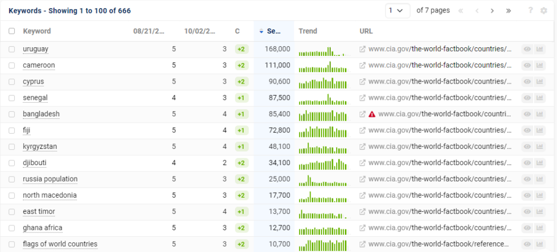Image resolution: width=557 pixels, height=252 pixels.
Task: Click the chart icon in cameroon row
Action: 540,65
